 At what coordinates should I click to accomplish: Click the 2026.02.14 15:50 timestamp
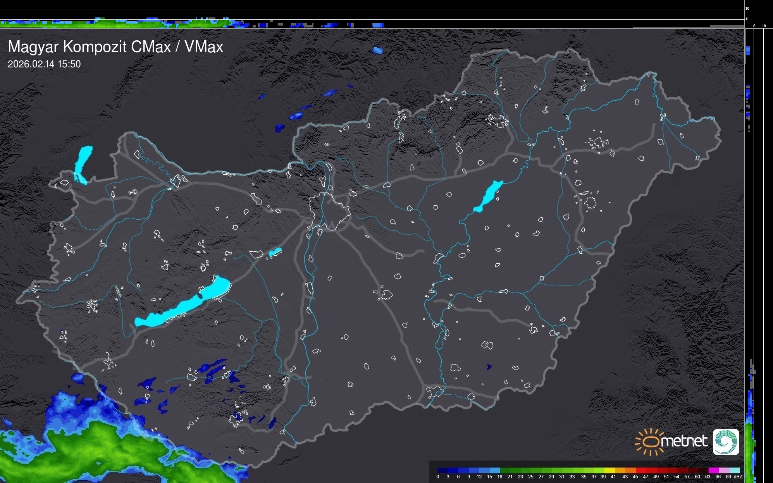click(44, 64)
